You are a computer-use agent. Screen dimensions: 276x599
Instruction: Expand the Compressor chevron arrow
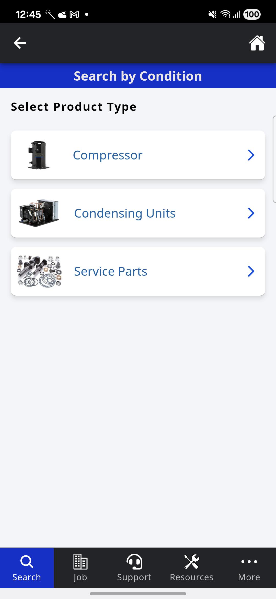251,155
